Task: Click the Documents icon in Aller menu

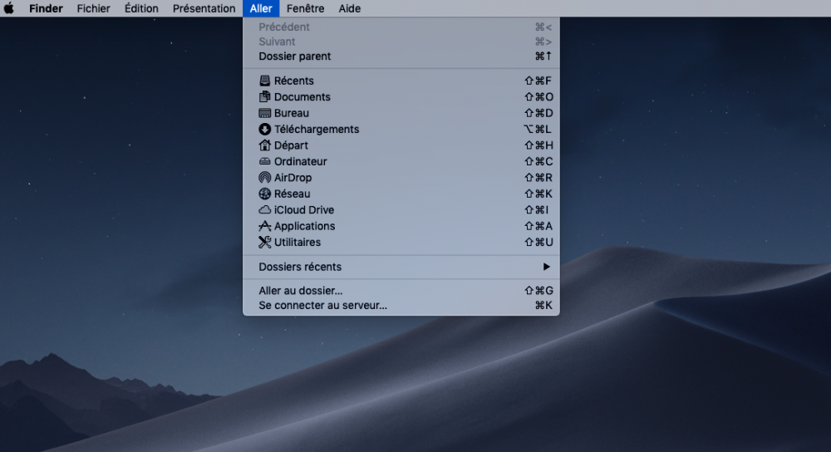Action: (x=264, y=96)
